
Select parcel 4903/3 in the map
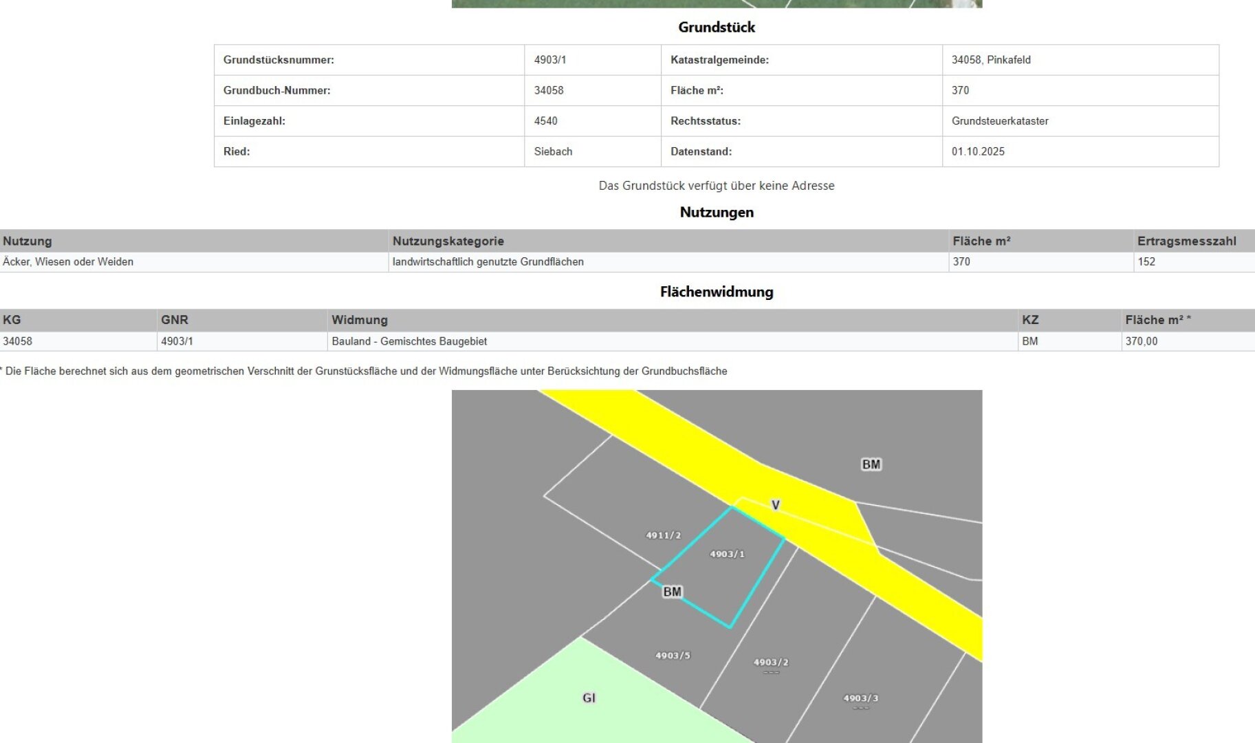[x=860, y=698]
